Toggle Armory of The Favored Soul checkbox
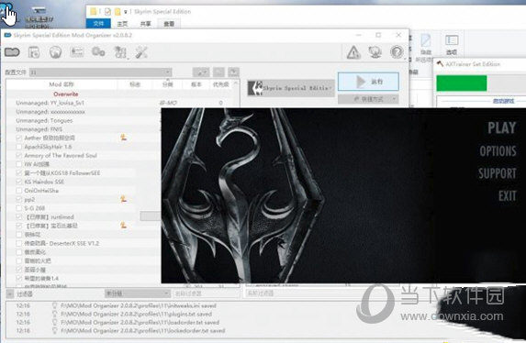526x343 pixels. tap(18, 155)
